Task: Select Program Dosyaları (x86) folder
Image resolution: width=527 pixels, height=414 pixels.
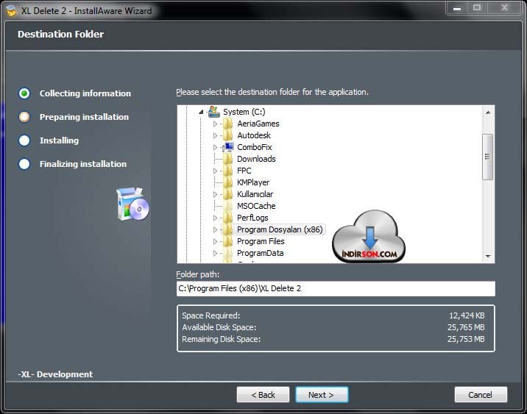Action: pos(280,229)
